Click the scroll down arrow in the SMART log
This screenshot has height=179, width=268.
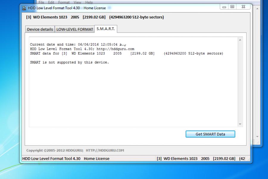(240, 124)
